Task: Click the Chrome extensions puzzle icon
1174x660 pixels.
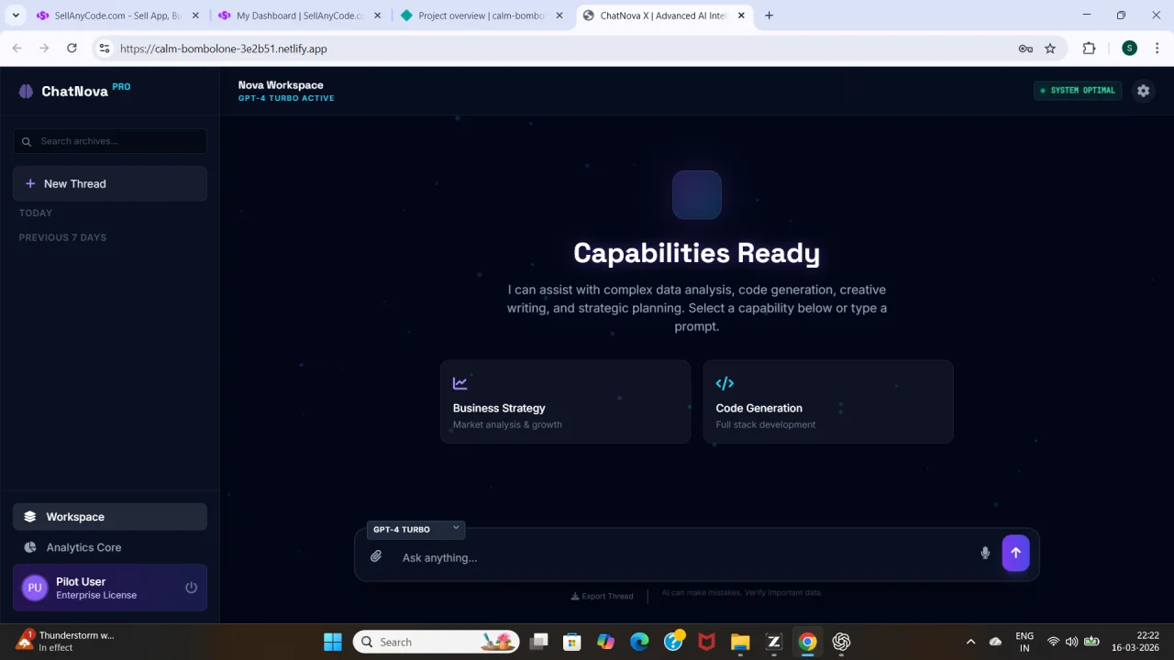Action: click(1089, 49)
